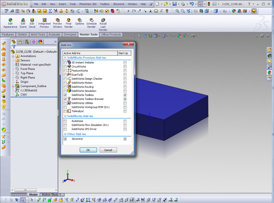Viewport: 274px width, 203px height.
Task: Open the File menu
Action: point(36,4)
